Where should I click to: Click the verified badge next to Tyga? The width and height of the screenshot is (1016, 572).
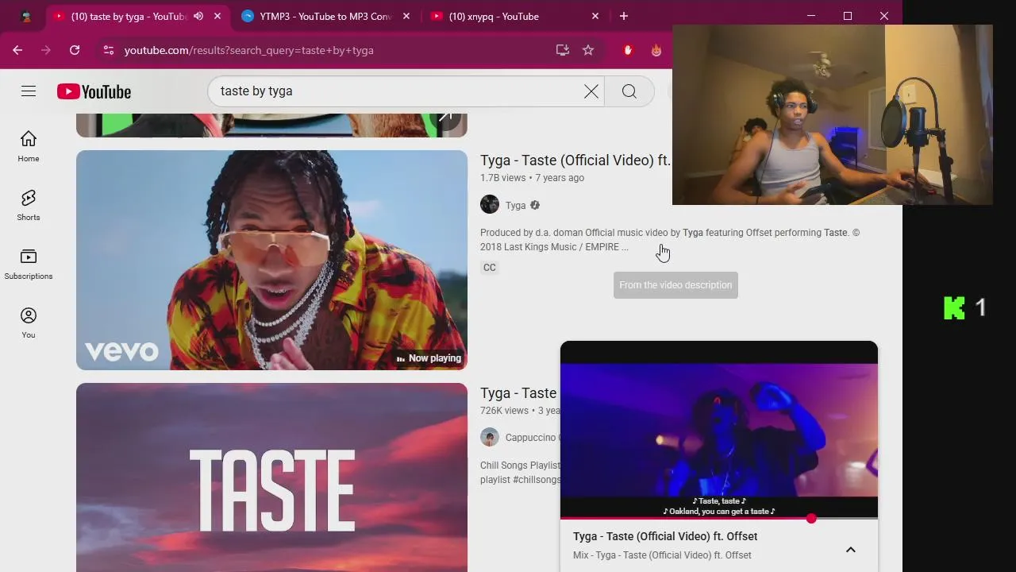point(535,205)
